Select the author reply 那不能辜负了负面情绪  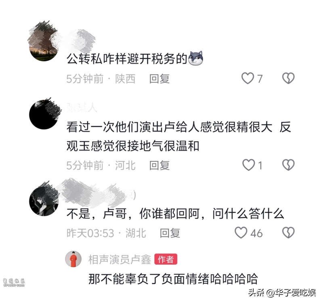point(149,279)
